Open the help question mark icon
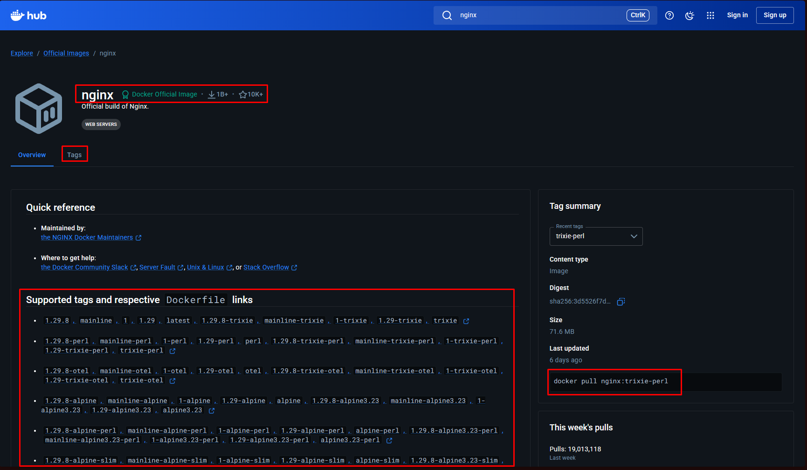The width and height of the screenshot is (807, 470). coord(669,15)
